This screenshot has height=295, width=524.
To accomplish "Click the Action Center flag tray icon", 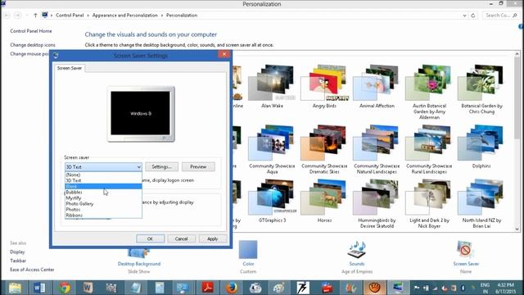I will [x=417, y=288].
